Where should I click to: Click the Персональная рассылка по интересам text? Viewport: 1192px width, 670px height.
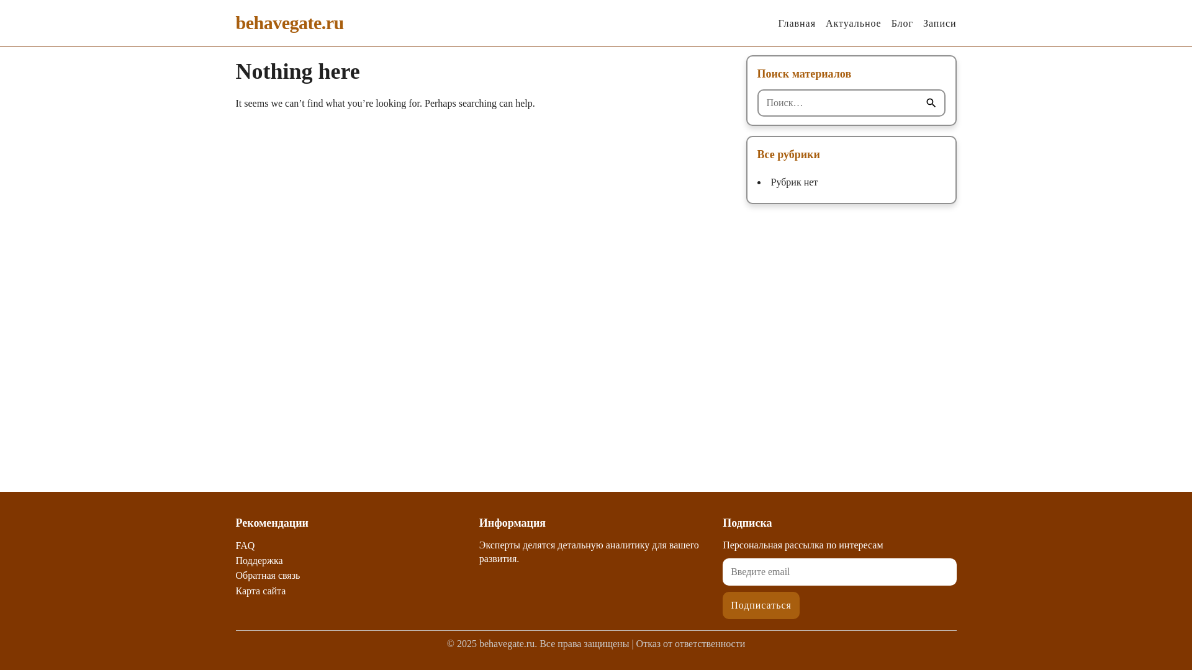point(803,545)
